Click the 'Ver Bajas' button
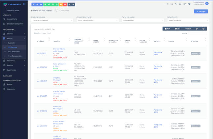This screenshot has height=139, width=213. (201, 11)
